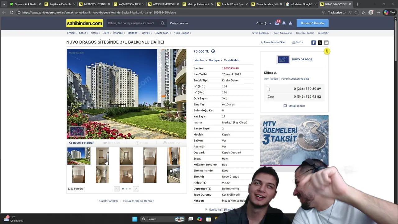Expand the Emlak breadcrumb arrow
This screenshot has height=224, width=398.
(76, 33)
